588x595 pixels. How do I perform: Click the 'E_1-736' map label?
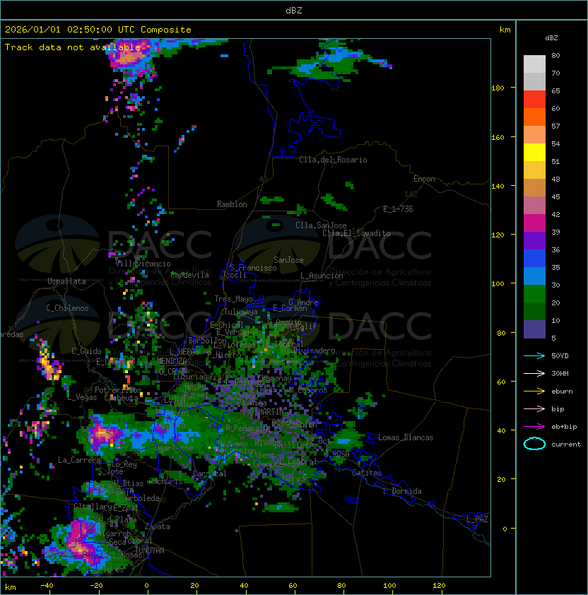pyautogui.click(x=398, y=209)
